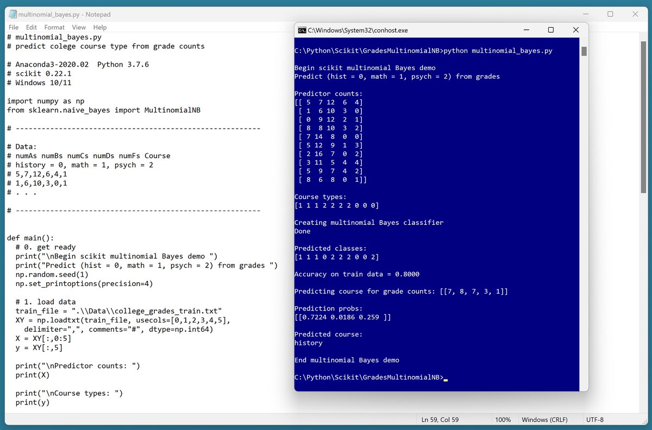
Task: Click the UTF-8 encoding indicator in the status bar
Action: [x=594, y=419]
